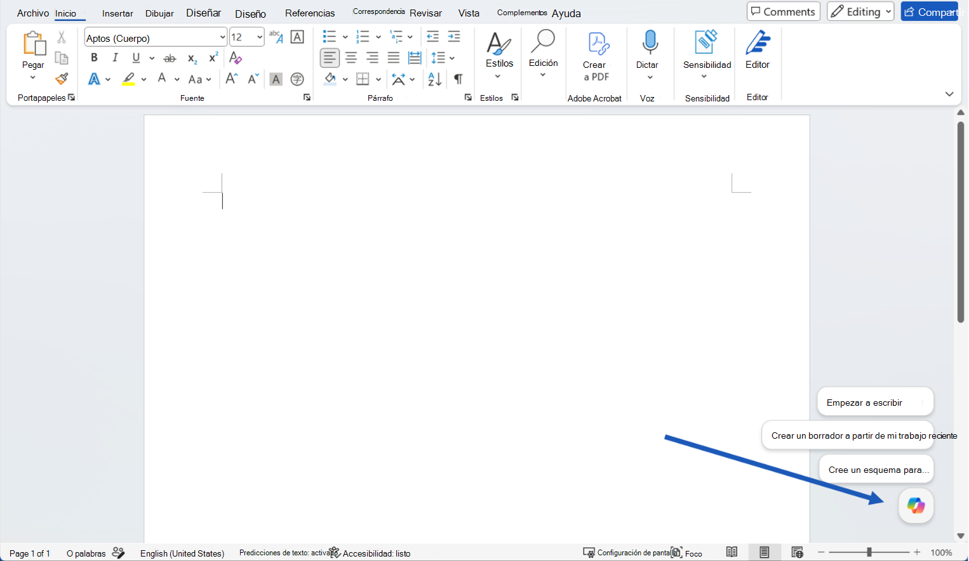Click the Cut scissors icon

(62, 37)
